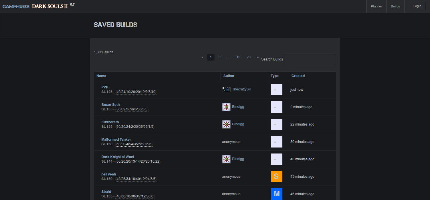Screen dimensions: 430x200
Task: Click stats (40/24/10/20/20/12/9/3/40) of PVP
Action: (136, 92)
